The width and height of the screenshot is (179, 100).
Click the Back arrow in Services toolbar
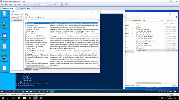pos(11,17)
